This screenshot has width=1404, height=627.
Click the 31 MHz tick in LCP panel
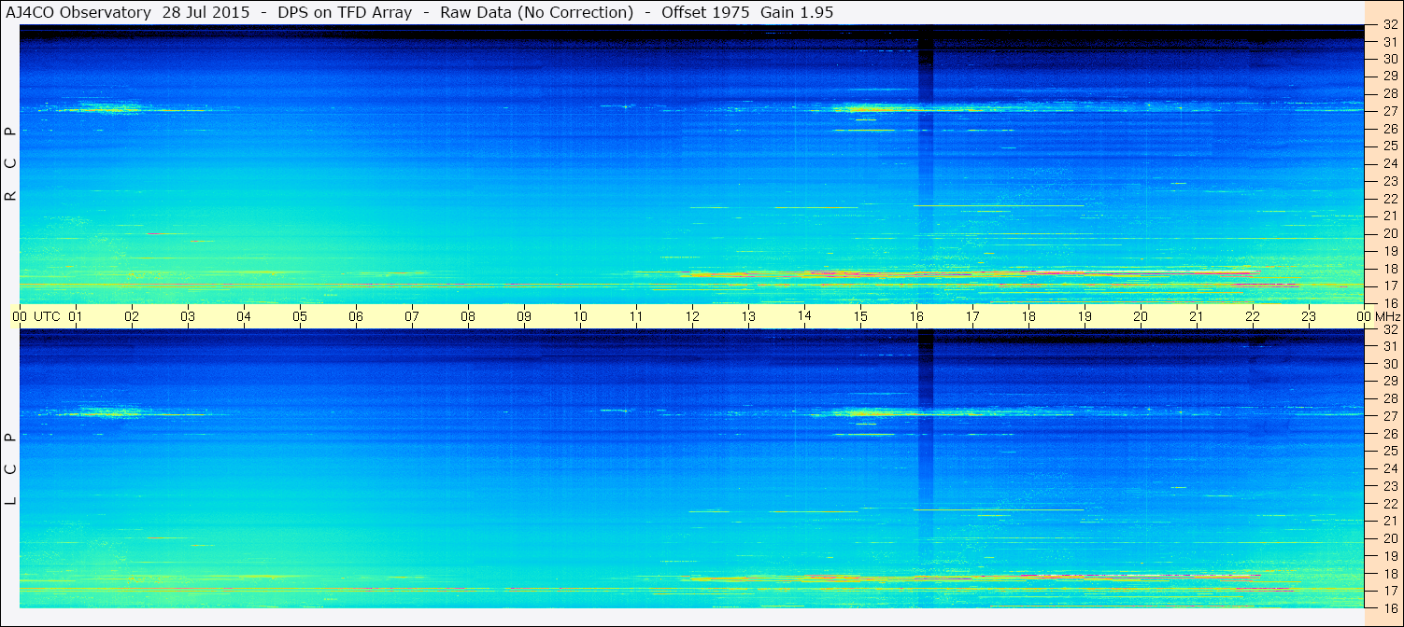click(x=1389, y=346)
